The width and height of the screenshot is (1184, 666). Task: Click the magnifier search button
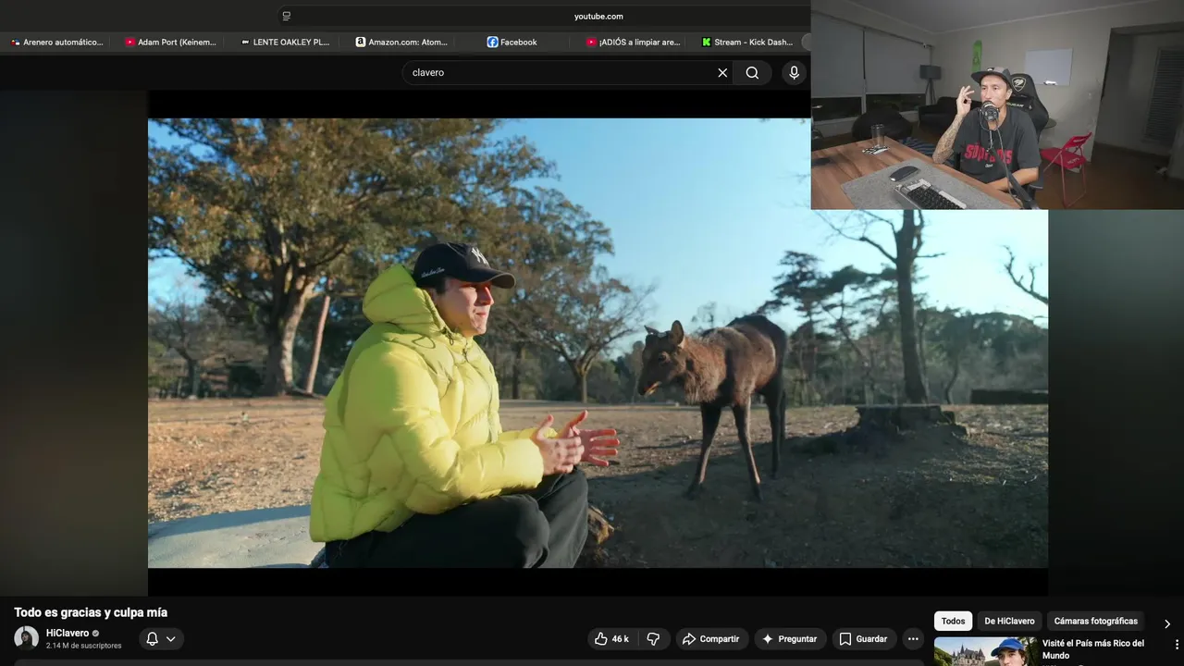(x=752, y=72)
